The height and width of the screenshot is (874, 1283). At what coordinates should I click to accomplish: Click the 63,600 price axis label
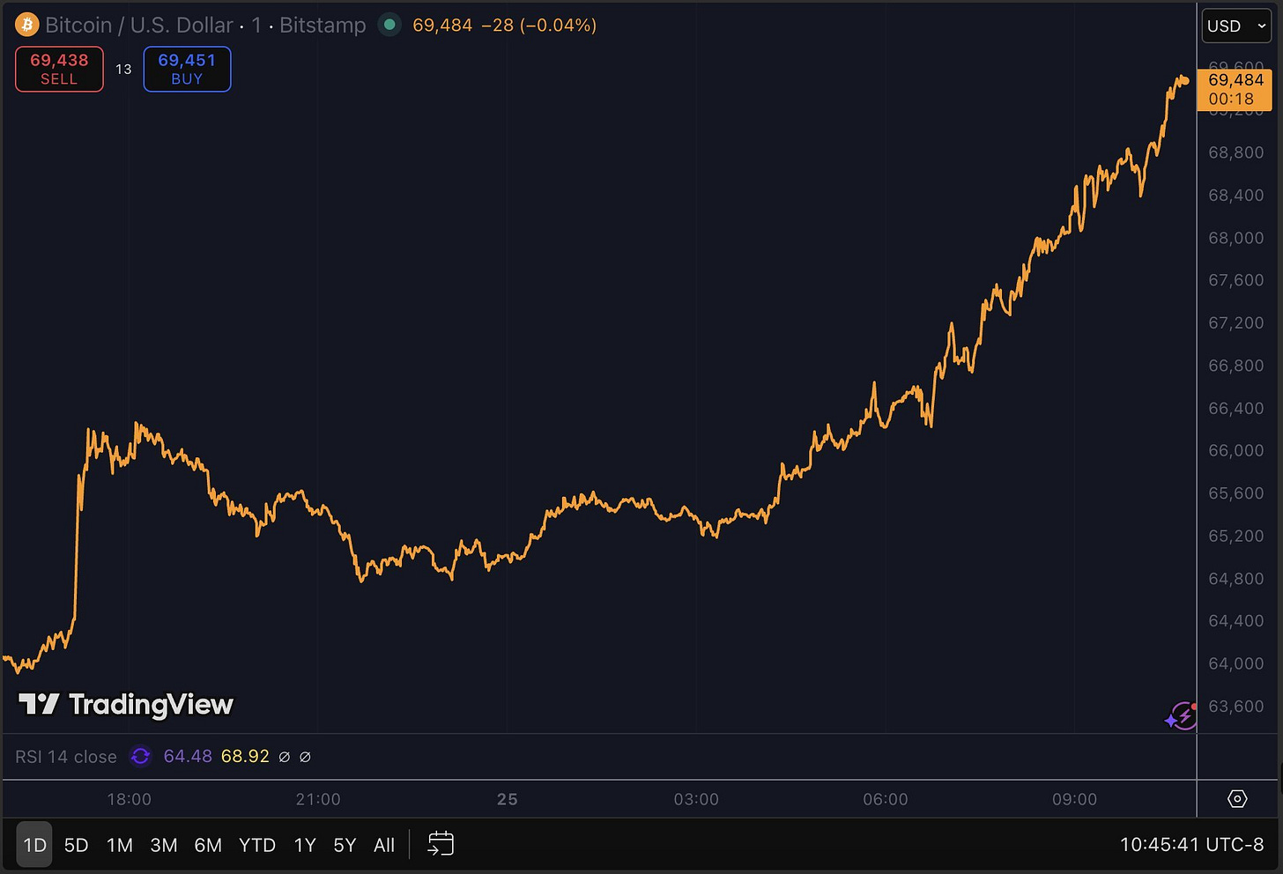pos(1235,706)
